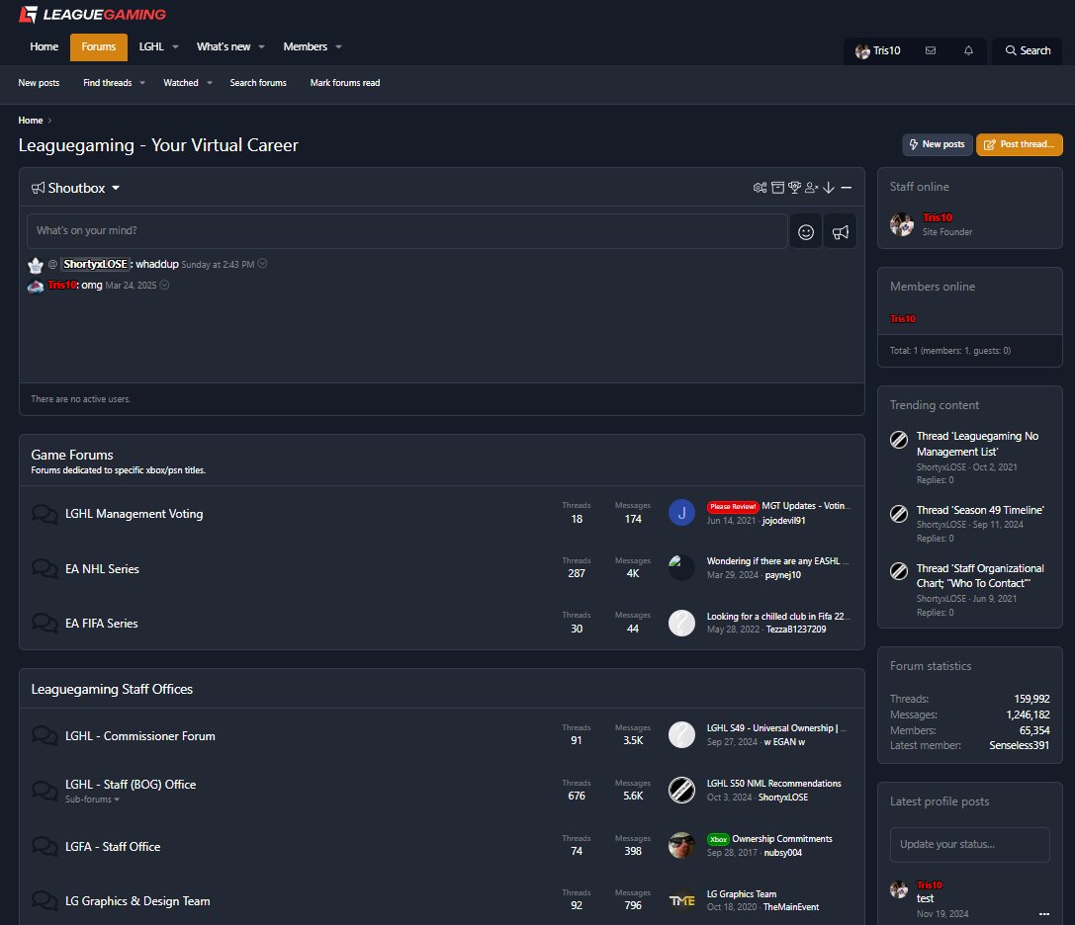The height and width of the screenshot is (925, 1075).
Task: Select the Forums nav tab
Action: (99, 47)
